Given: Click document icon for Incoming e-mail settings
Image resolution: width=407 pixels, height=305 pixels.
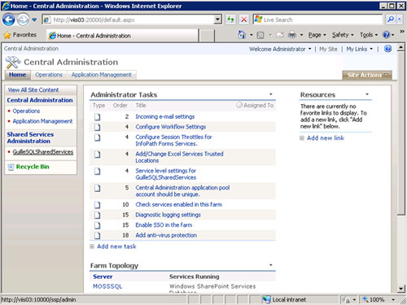Looking at the screenshot, I should (x=97, y=117).
